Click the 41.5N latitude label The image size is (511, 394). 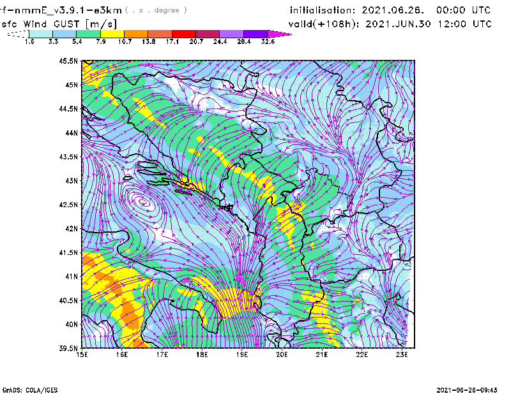69,252
